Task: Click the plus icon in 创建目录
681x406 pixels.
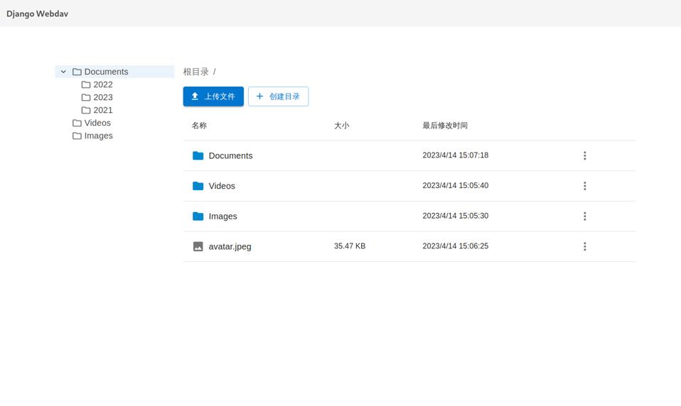Action: 259,97
